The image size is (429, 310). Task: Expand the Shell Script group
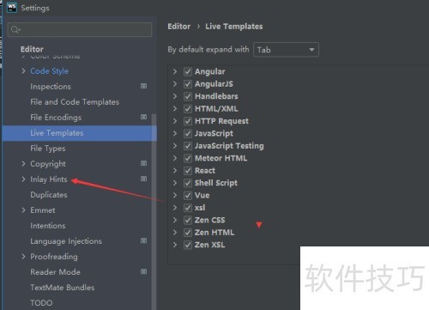175,183
